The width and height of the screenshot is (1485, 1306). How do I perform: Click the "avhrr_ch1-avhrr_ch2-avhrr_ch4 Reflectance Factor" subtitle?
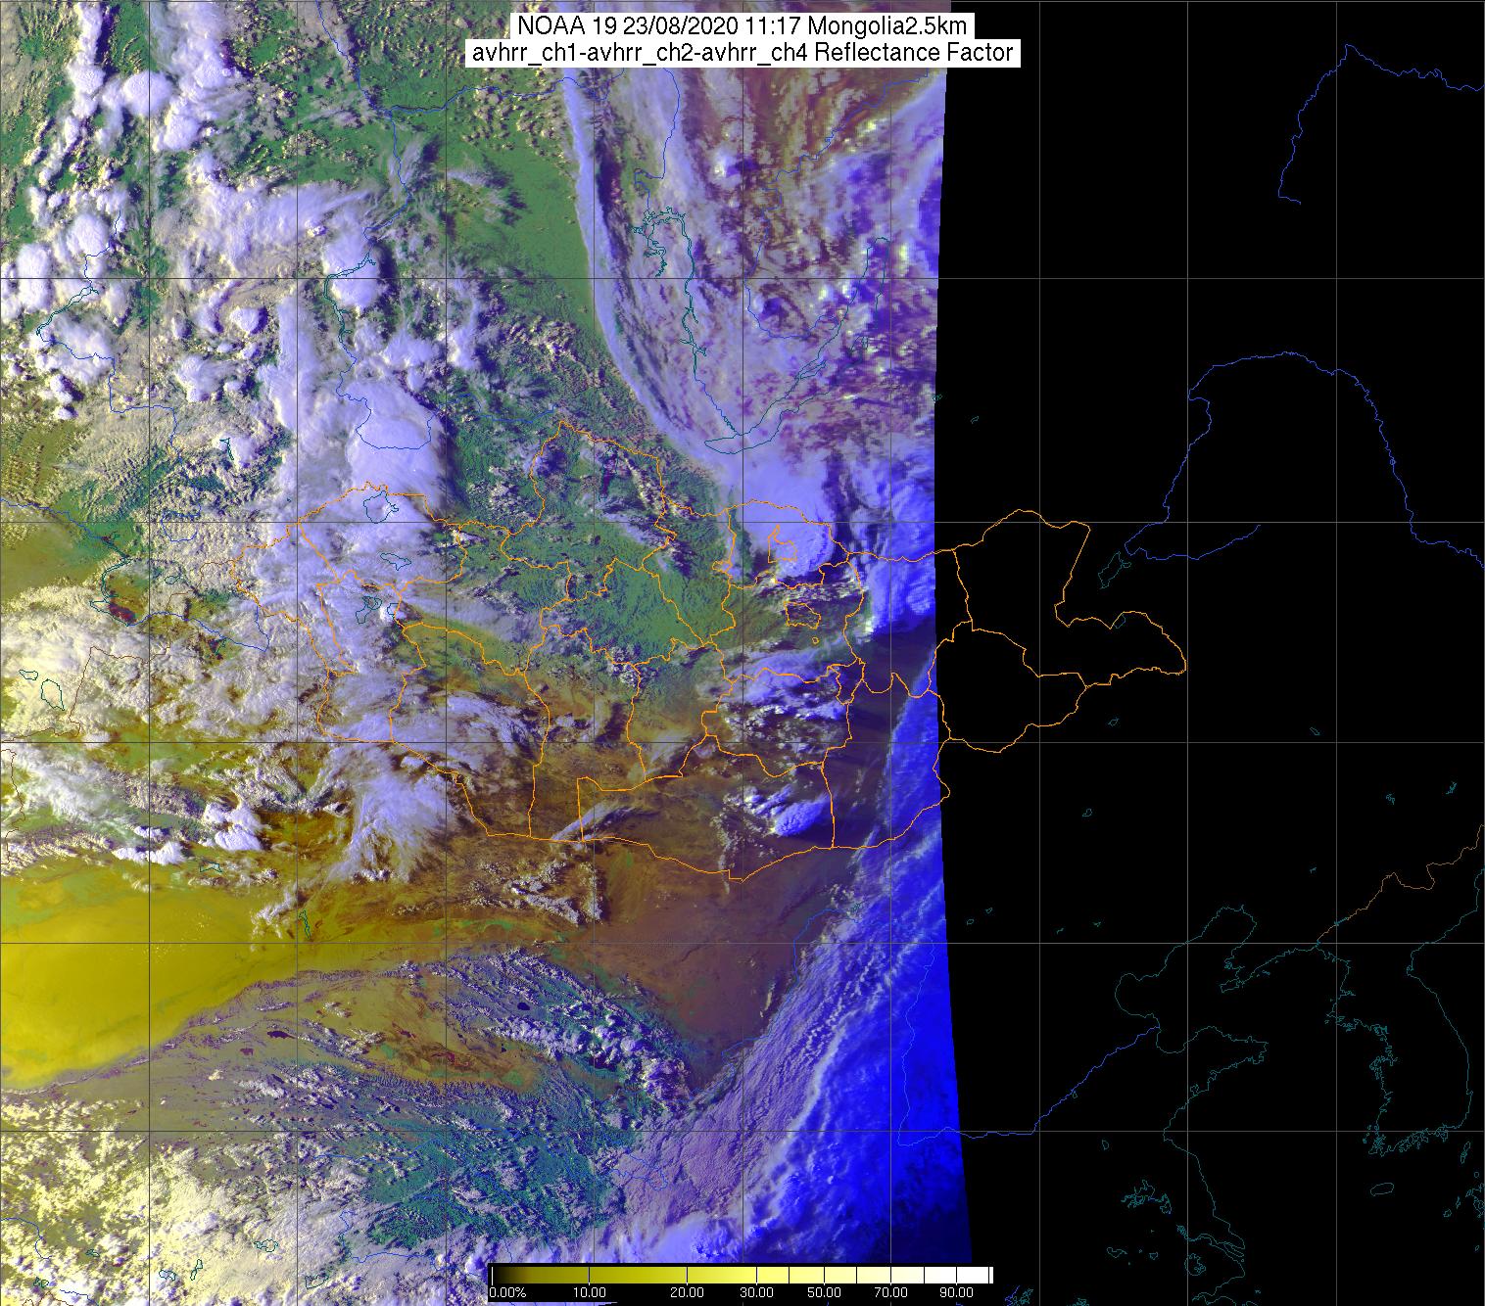pyautogui.click(x=742, y=53)
